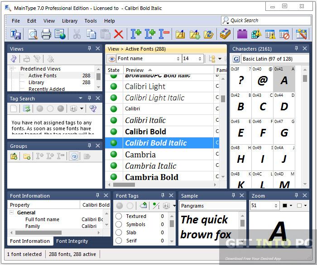Switch to the Font Integrity tab
Viewport: 317px width, 265px height.
(x=72, y=241)
